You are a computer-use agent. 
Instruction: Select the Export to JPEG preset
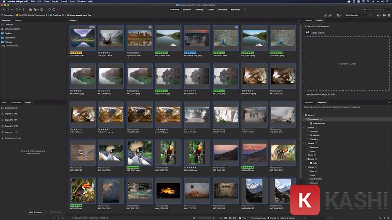click(x=11, y=126)
